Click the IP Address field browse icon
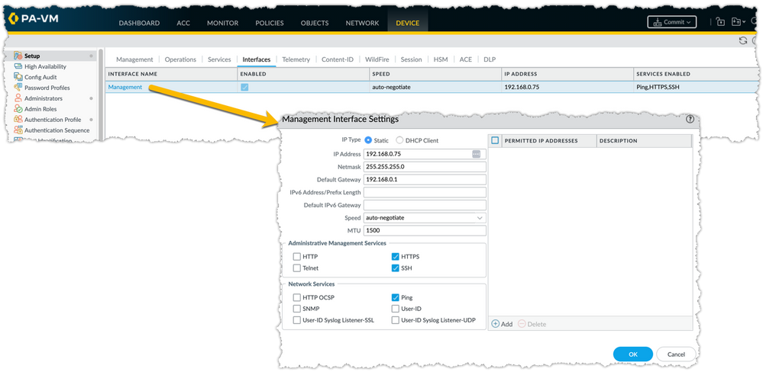763x375 pixels. pyautogui.click(x=476, y=154)
